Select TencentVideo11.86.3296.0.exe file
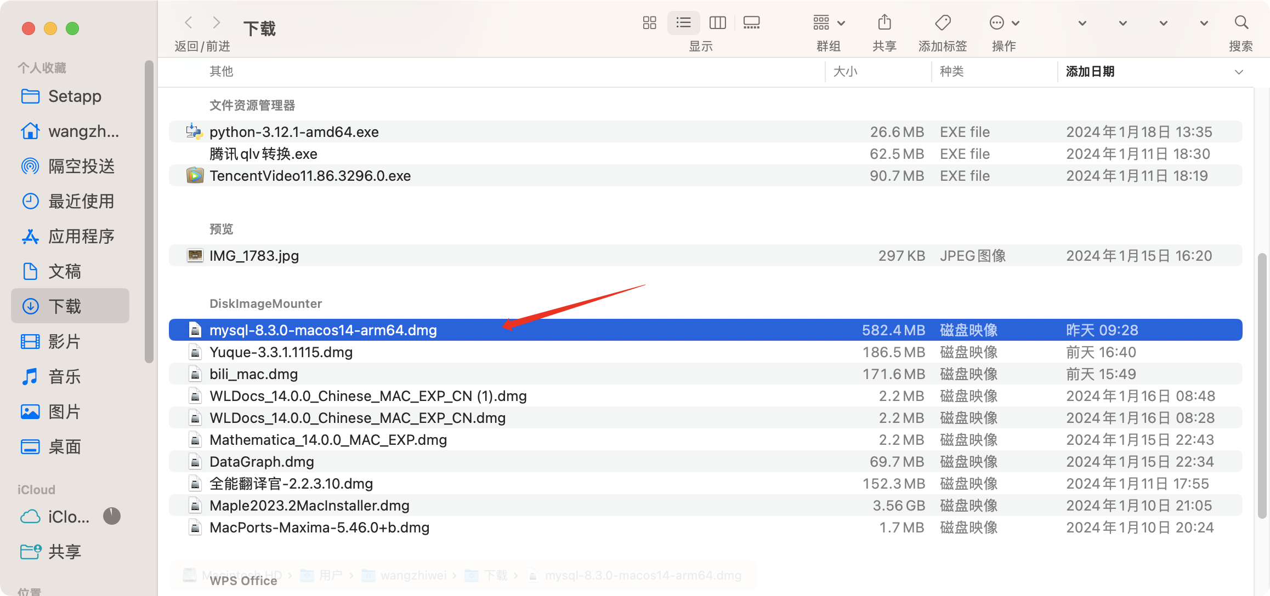The image size is (1270, 596). tap(705, 176)
